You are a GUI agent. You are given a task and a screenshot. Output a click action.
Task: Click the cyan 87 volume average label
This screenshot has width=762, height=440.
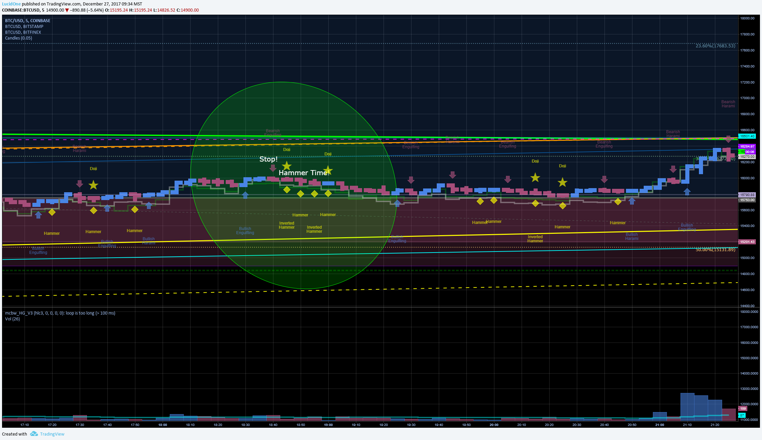[742, 415]
